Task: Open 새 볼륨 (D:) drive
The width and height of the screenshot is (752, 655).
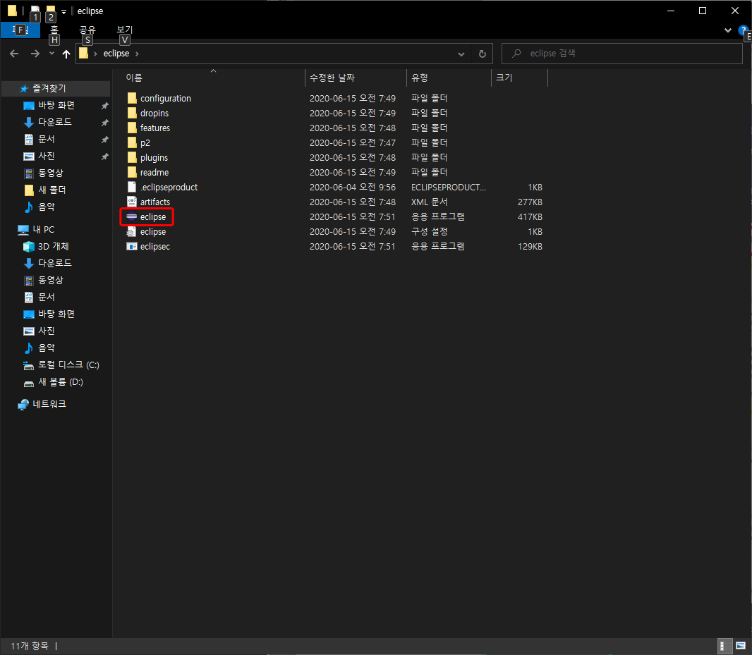Action: (x=53, y=382)
